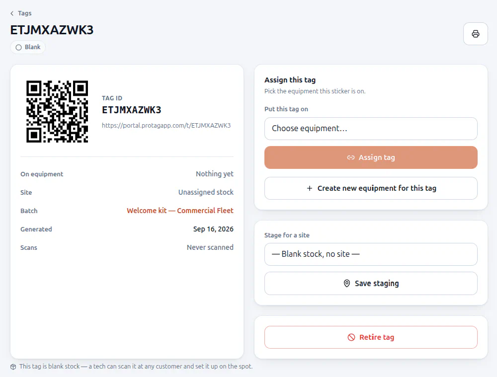Image resolution: width=497 pixels, height=377 pixels.
Task: Click the map pin icon in Save staging
Action: [x=347, y=283]
